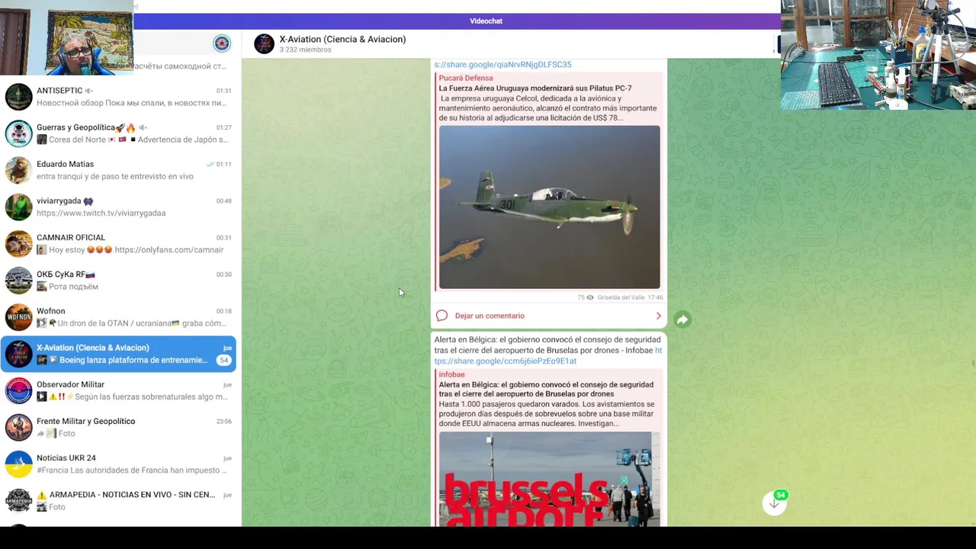
Task: Open OKB CyKa RF chat avatar
Action: (x=18, y=281)
